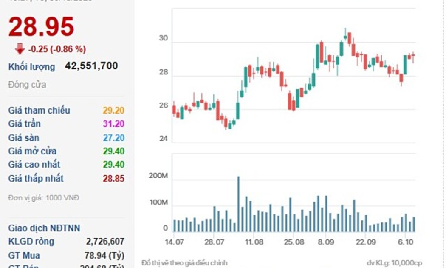Screen dimensions: 446x268
Task: Select the 14.07 date on chart axis
Action: pos(174,242)
